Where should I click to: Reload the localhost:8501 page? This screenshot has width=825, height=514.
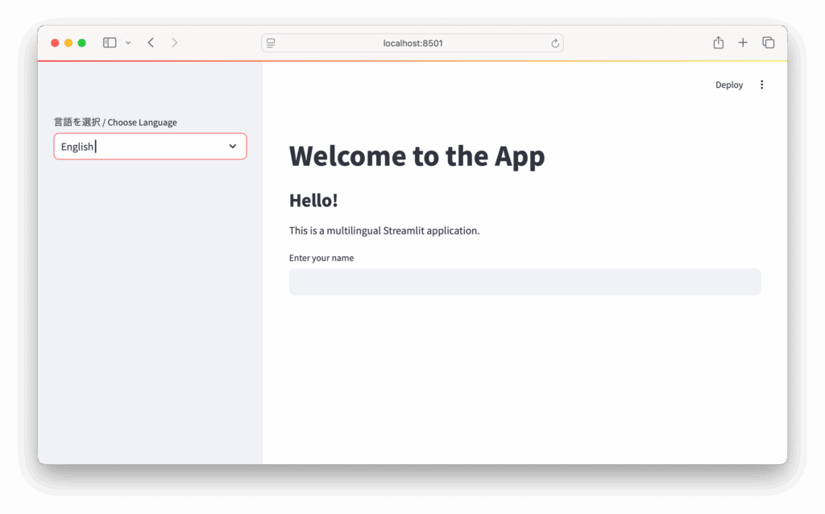coord(555,44)
